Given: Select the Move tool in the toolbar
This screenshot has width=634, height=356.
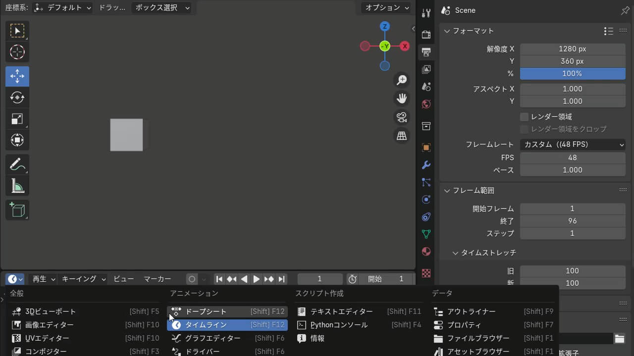Looking at the screenshot, I should 17,76.
